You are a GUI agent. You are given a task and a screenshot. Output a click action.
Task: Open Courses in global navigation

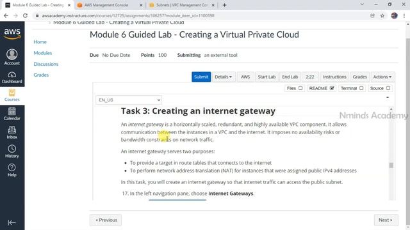coord(12,95)
